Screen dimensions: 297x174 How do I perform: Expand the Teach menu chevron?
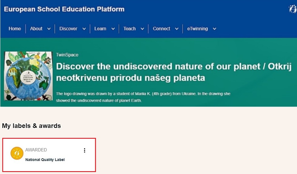(143, 29)
